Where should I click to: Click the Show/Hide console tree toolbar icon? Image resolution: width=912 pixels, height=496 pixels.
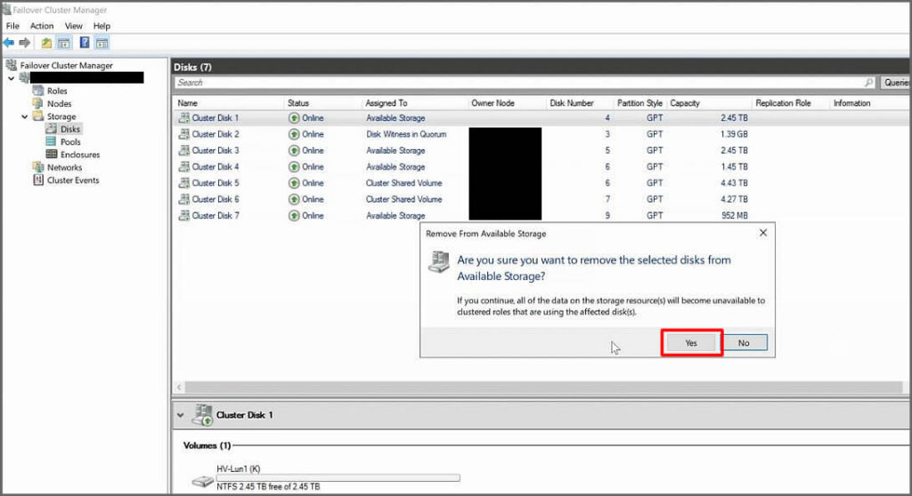point(64,43)
